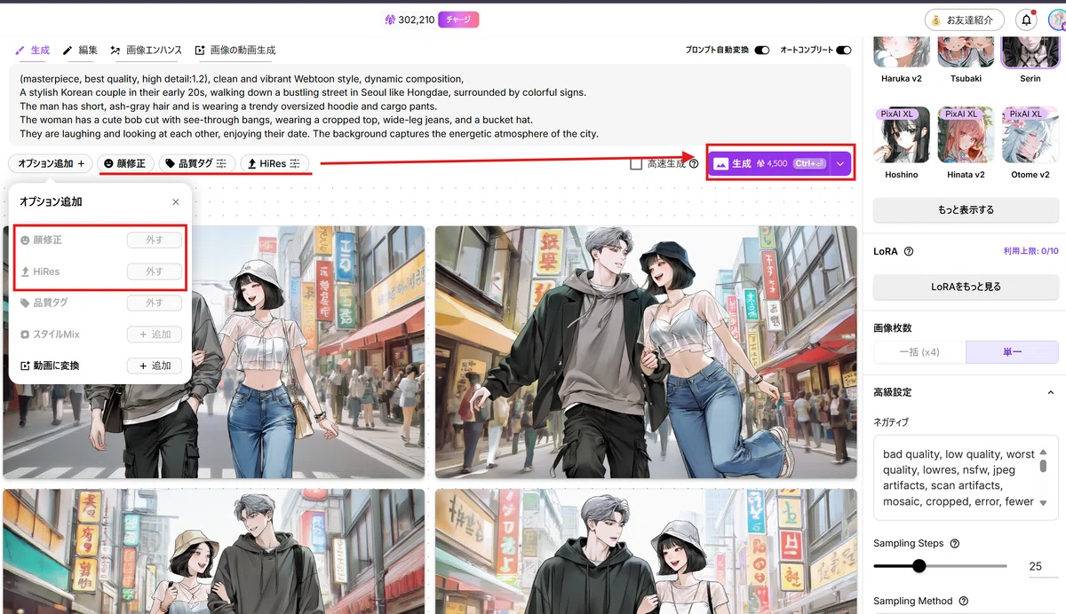The image size is (1066, 614).
Task: Click the オプション追加 plus button
Action: point(51,163)
